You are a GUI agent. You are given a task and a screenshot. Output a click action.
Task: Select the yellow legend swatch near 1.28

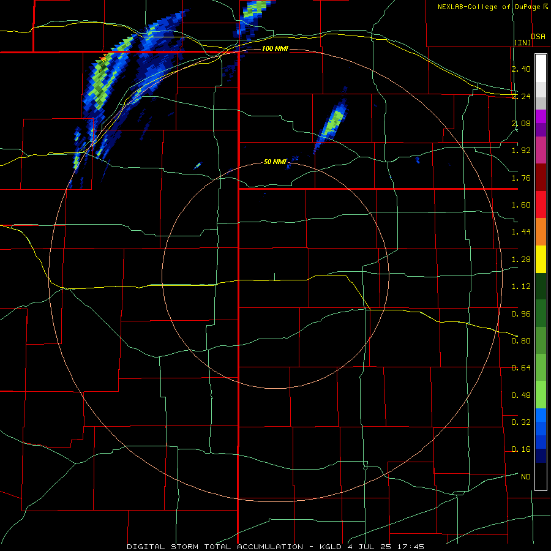pos(541,260)
